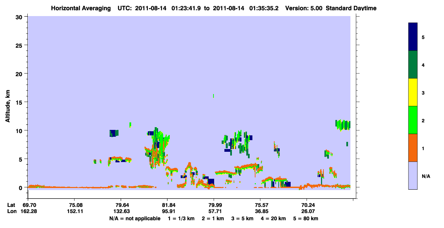444x228 pixels.
Task: Click the 'Lon' row label
Action: coord(12,211)
